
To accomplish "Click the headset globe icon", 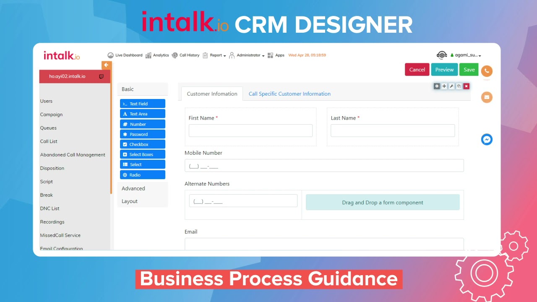I will point(442,55).
